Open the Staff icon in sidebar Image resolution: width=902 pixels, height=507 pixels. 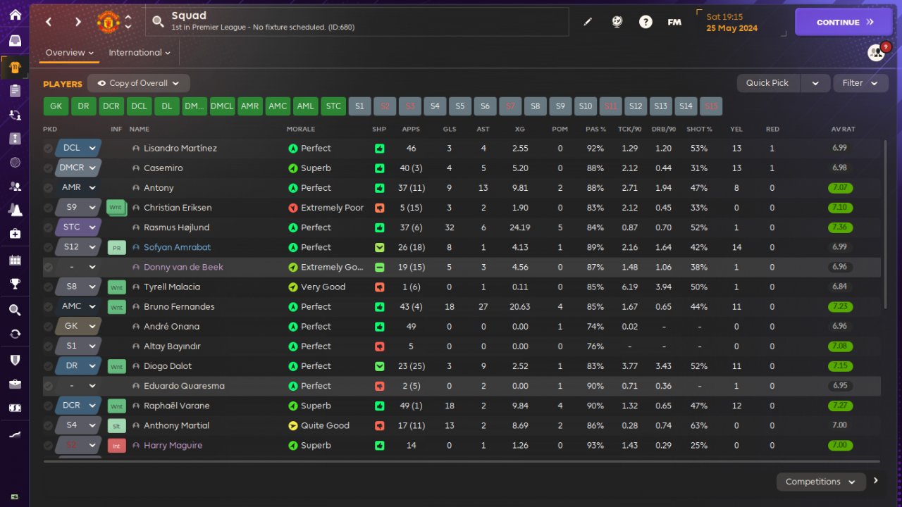click(15, 186)
